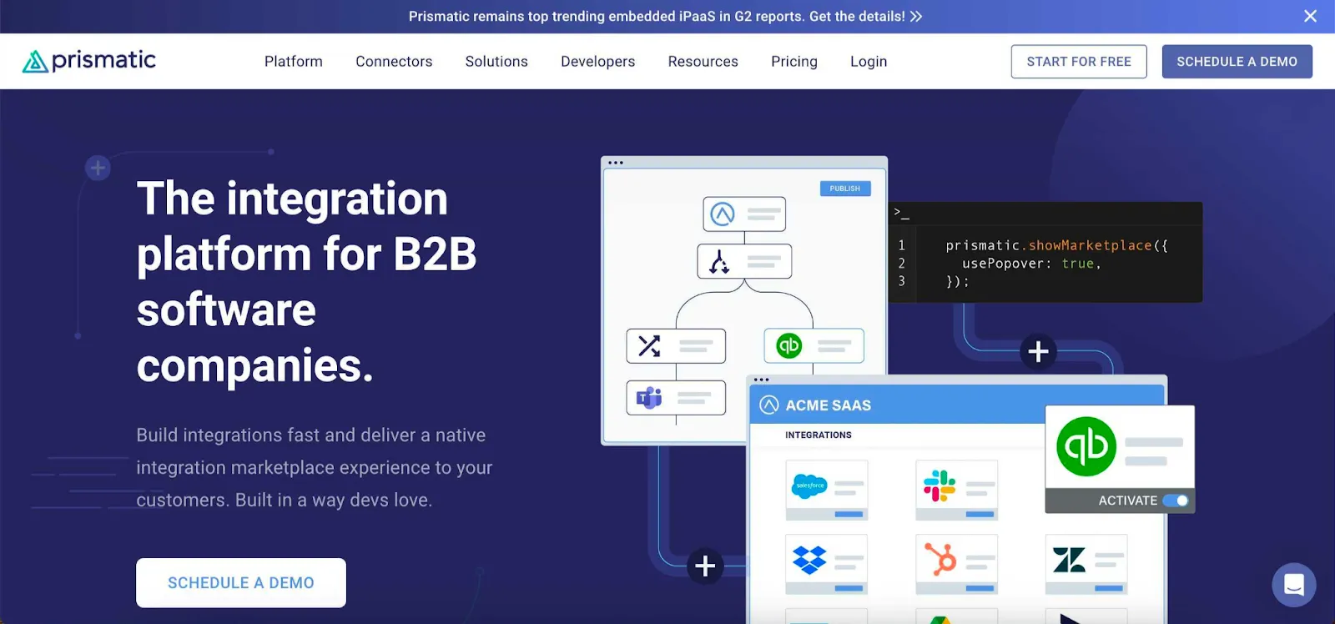
Task: Click the Microsoft Teams node icon
Action: click(649, 398)
